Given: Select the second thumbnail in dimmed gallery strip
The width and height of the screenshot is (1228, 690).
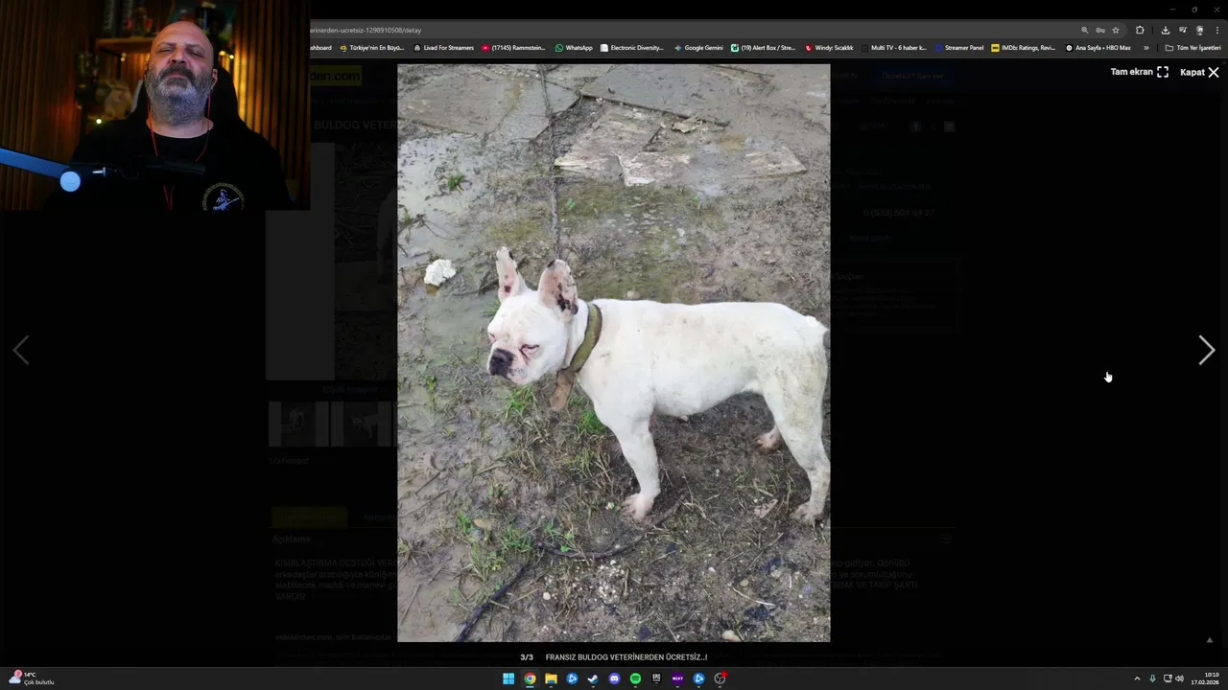Looking at the screenshot, I should click(361, 424).
